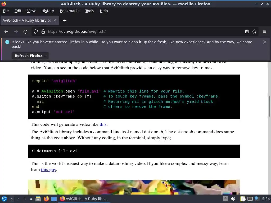Switch to workspace 1
This screenshot has width=271, height=203.
(x=12, y=199)
